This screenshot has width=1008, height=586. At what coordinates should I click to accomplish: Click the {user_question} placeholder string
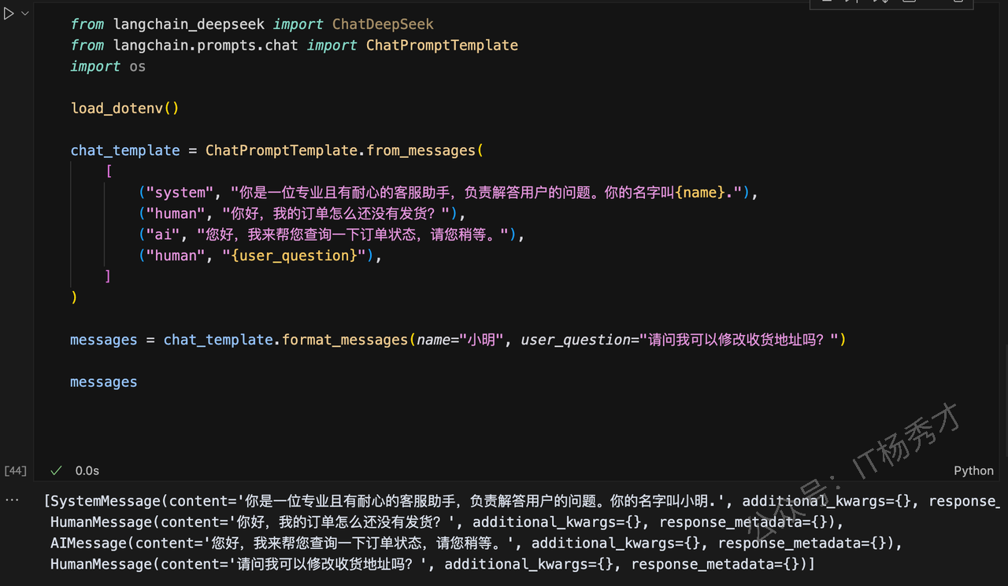(x=297, y=256)
